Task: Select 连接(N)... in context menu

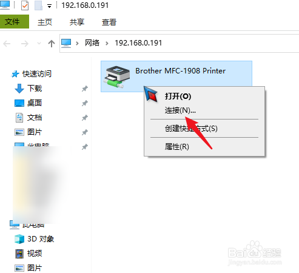Action: (x=180, y=110)
